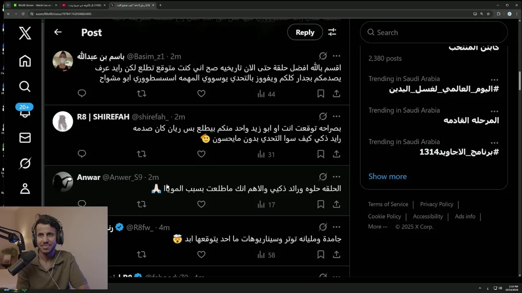Like @R8fw_'s comment
Viewport: 522px width, 293px height.
coord(201,255)
